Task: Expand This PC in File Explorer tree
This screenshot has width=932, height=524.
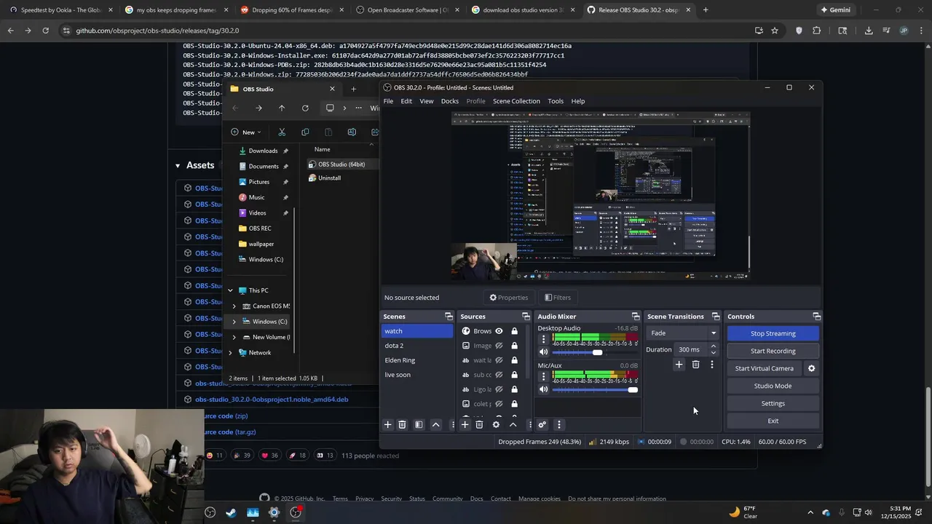Action: [x=231, y=290]
